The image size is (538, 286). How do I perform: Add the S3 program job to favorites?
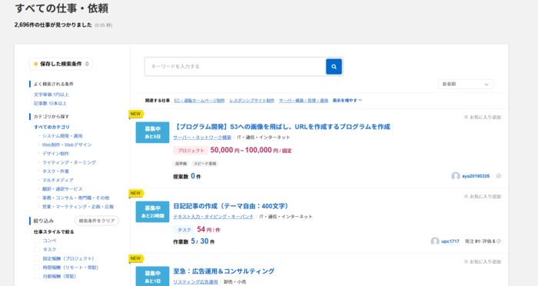(483, 117)
